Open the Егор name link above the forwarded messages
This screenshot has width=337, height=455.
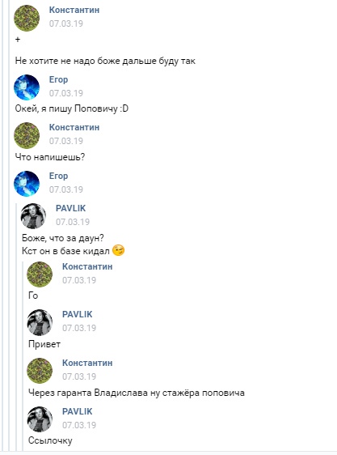pyautogui.click(x=58, y=176)
